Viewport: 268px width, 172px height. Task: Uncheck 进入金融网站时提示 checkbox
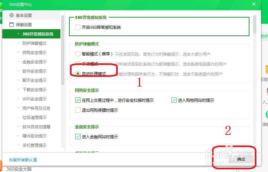[78, 137]
